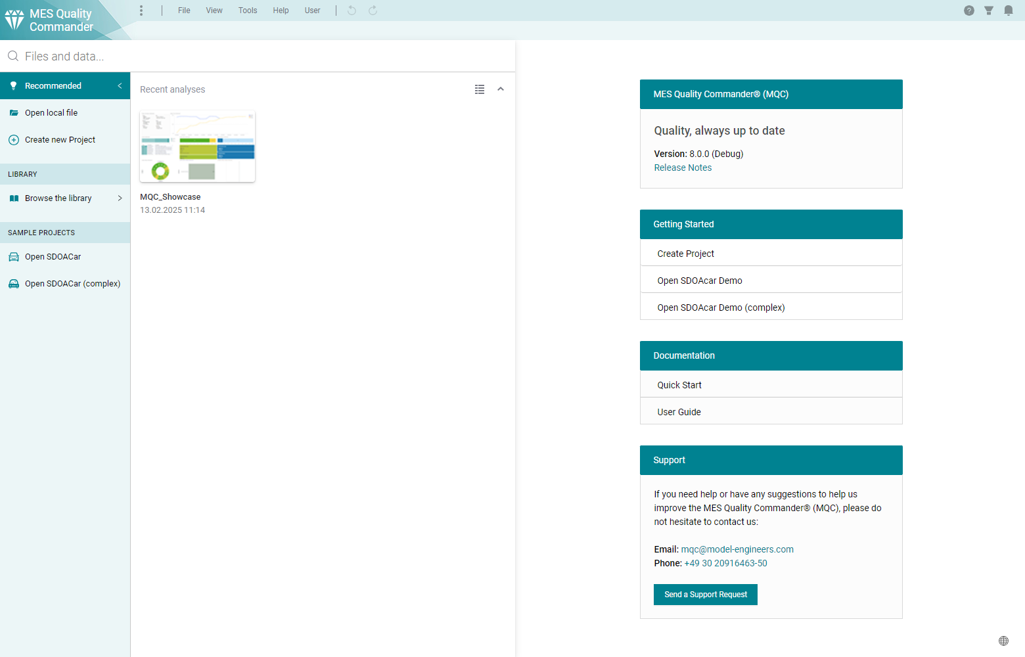The width and height of the screenshot is (1025, 657).
Task: Open the notifications bell icon
Action: tap(1008, 11)
